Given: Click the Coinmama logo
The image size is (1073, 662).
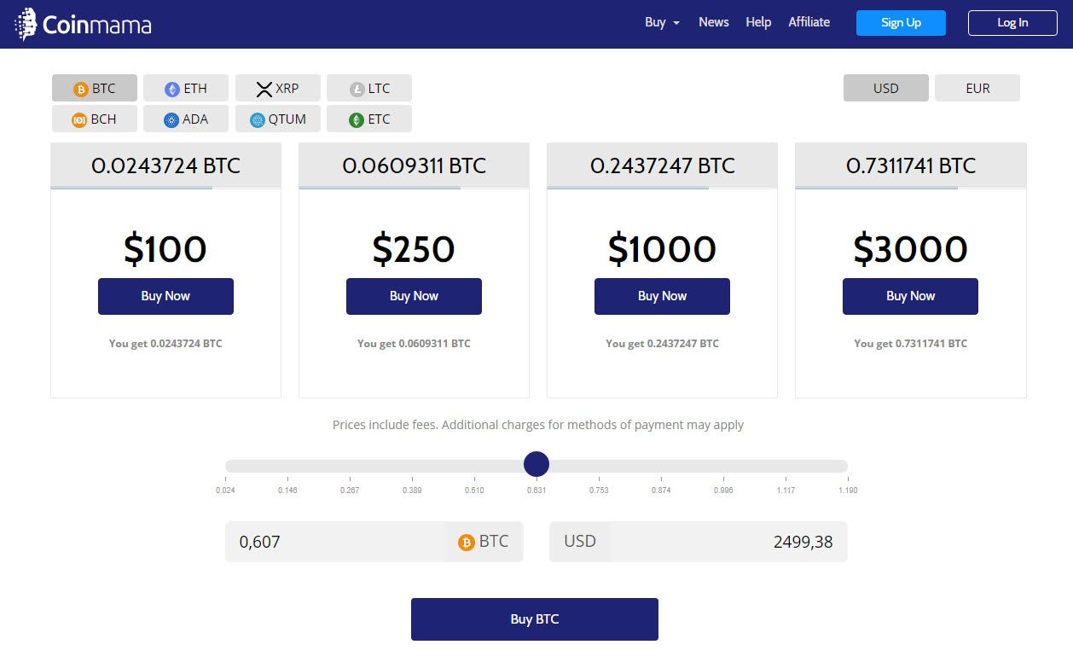Looking at the screenshot, I should [x=84, y=24].
